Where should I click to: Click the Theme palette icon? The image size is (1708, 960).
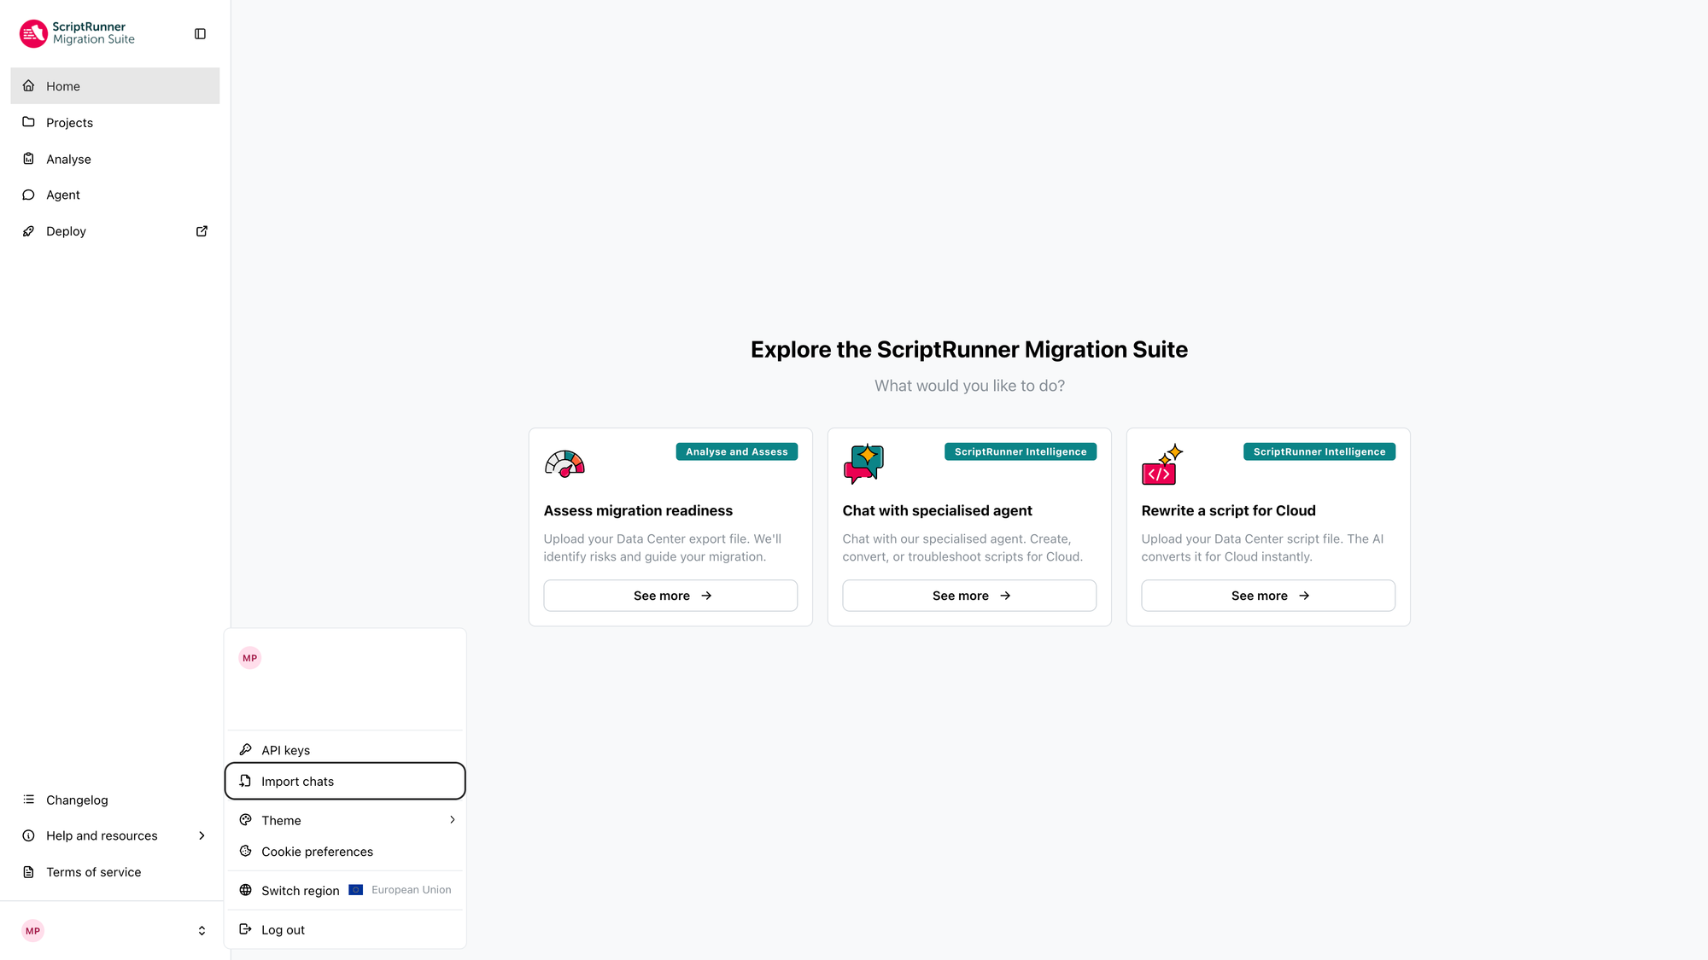click(246, 820)
